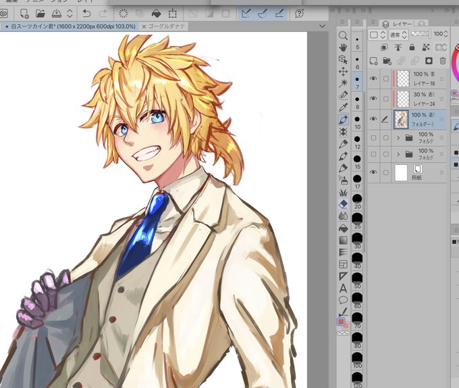The height and width of the screenshot is (388, 459).
Task: Select the Pencil tool
Action: pyautogui.click(x=343, y=144)
